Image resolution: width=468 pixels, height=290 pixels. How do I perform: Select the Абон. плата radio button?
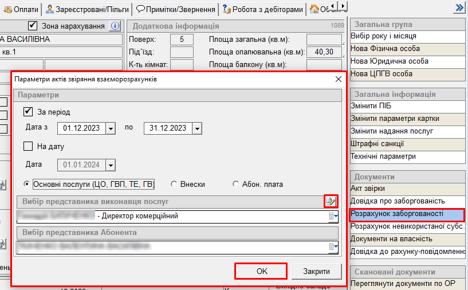[x=236, y=185]
